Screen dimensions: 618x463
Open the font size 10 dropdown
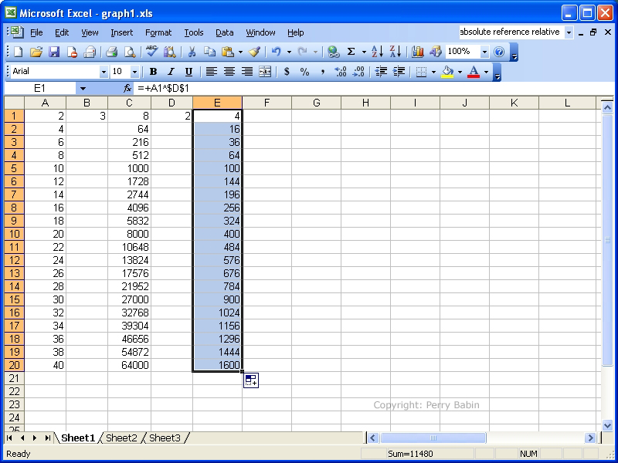(x=134, y=72)
